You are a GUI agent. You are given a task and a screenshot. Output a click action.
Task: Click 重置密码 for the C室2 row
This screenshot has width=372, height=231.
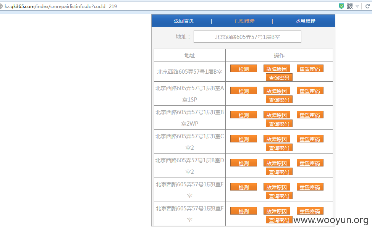click(310, 139)
